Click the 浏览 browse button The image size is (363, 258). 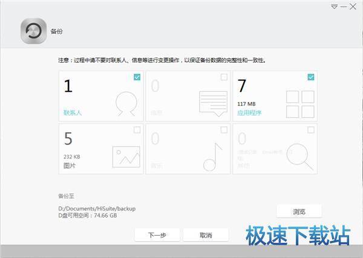pos(299,211)
